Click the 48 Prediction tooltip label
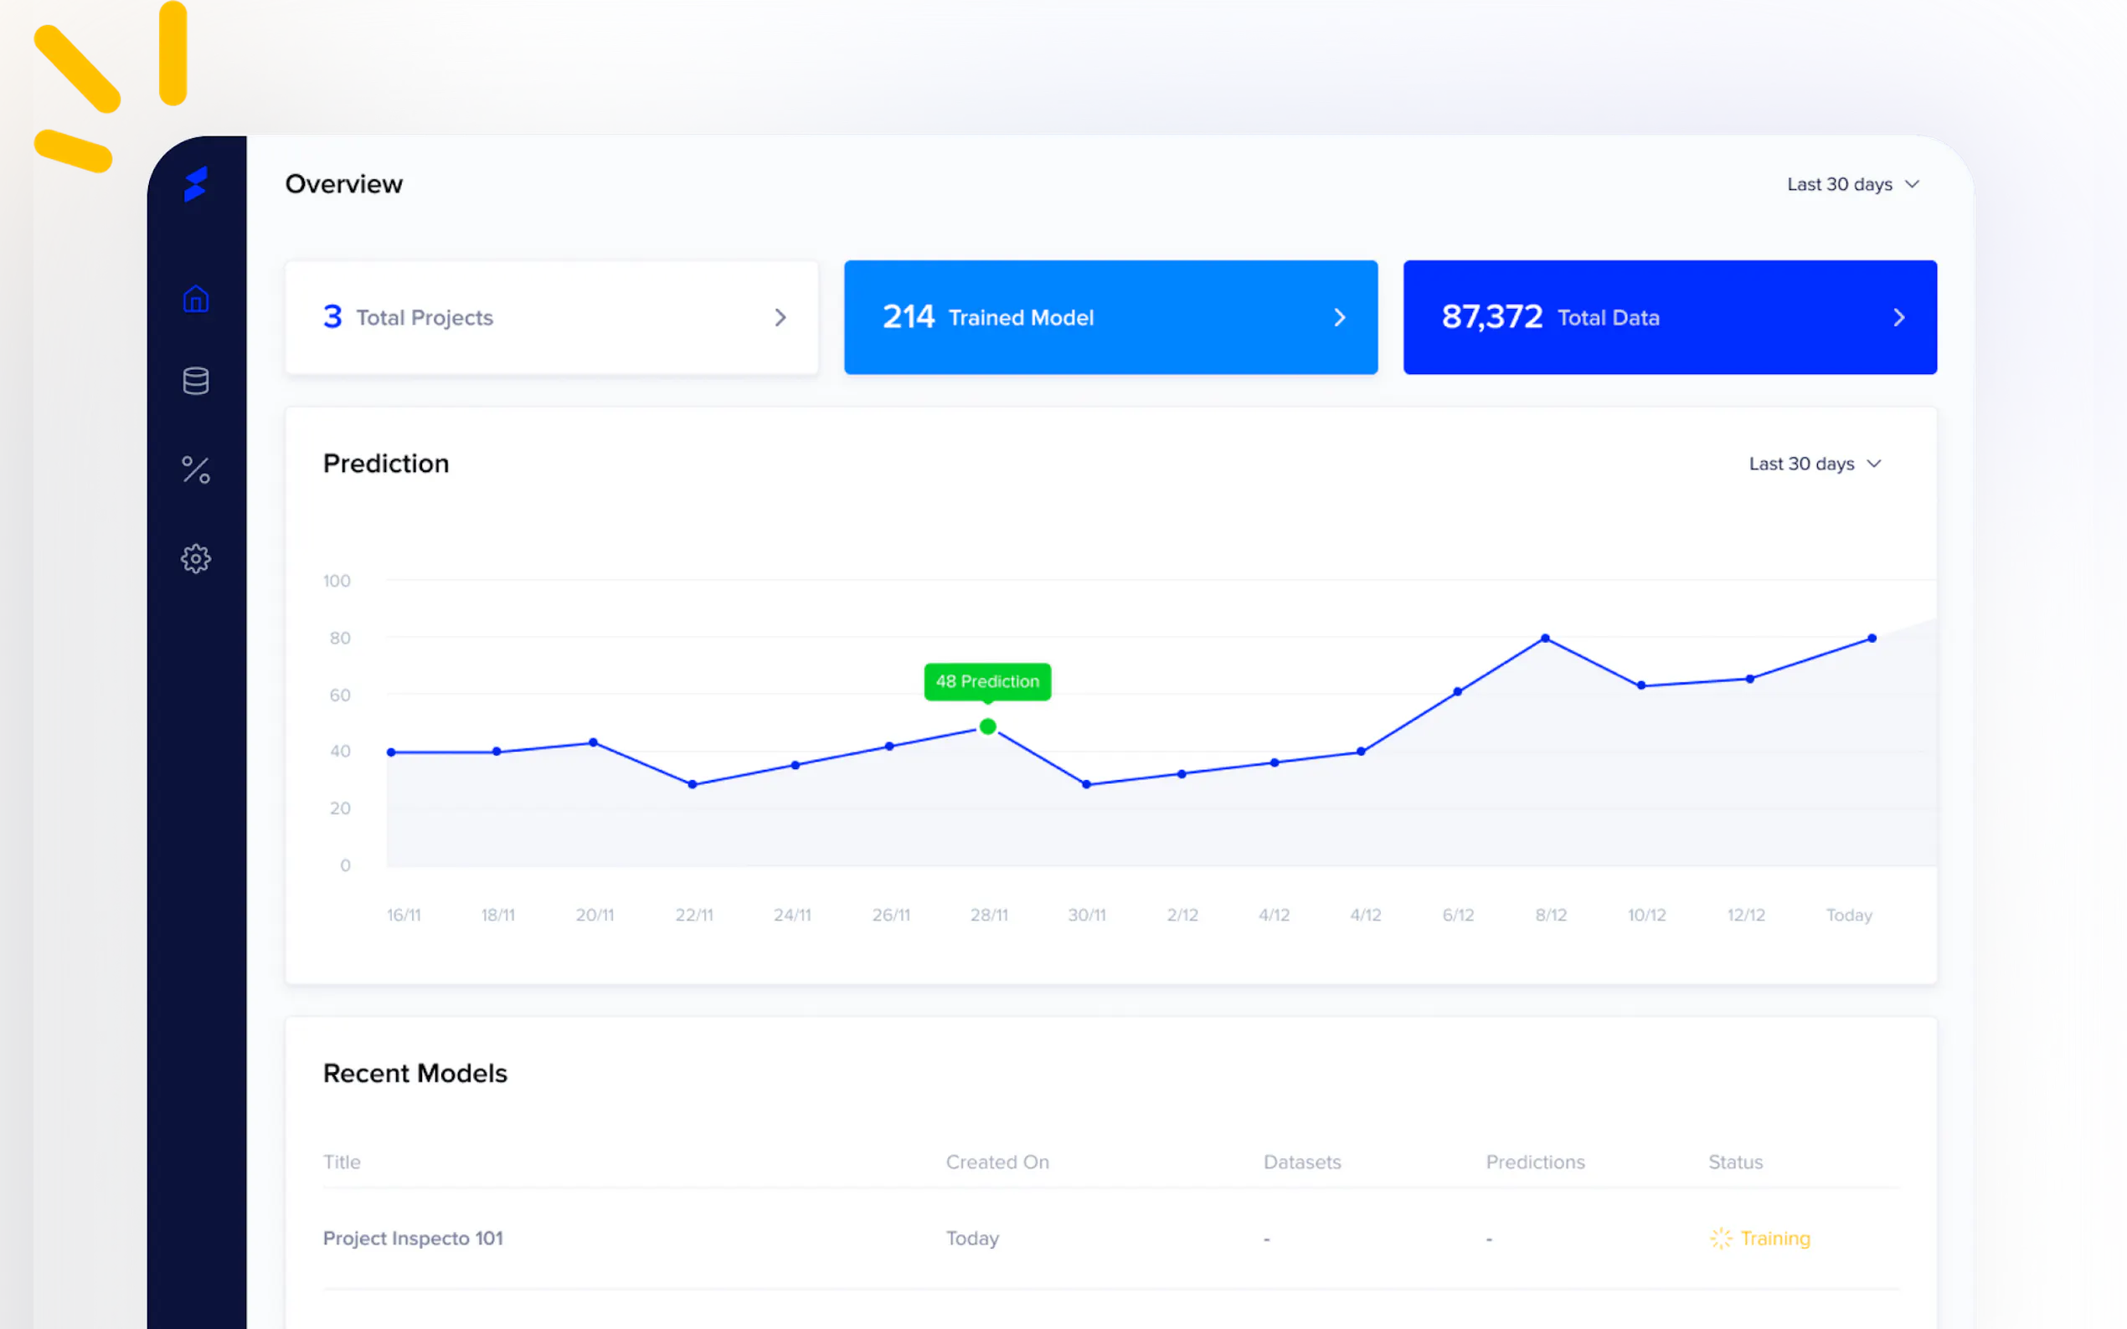This screenshot has width=2127, height=1329. tap(986, 681)
